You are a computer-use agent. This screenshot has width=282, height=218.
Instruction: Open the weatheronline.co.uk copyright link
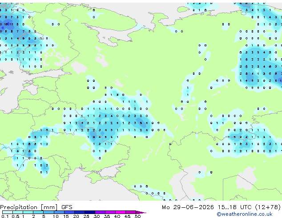coord(245,214)
